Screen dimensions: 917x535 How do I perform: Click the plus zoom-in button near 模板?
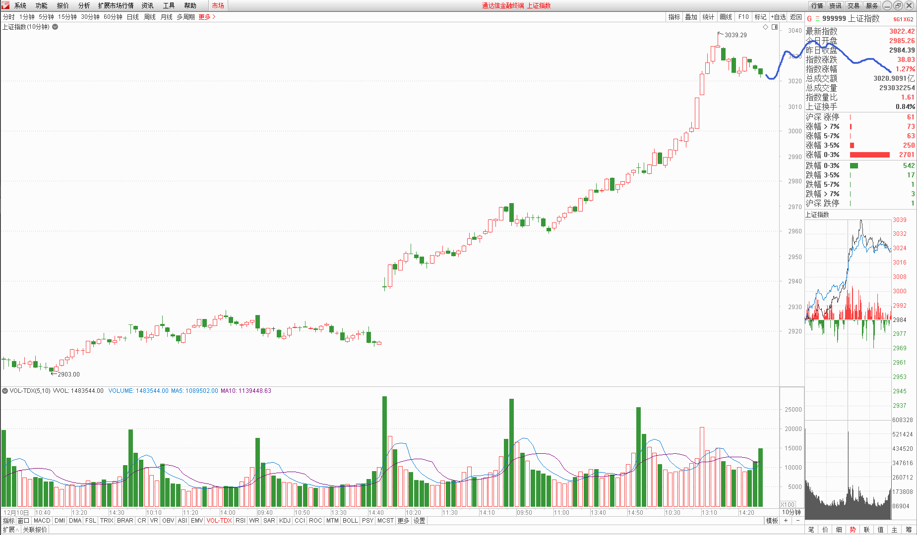(786, 521)
